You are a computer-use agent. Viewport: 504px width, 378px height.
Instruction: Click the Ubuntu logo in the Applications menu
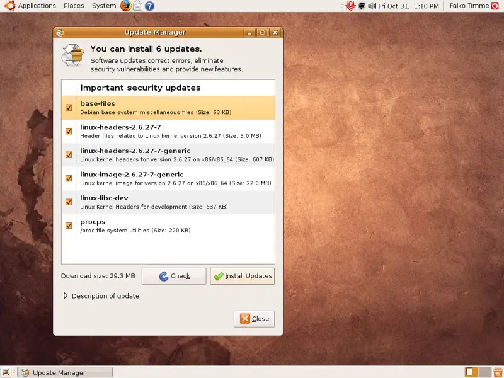click(x=9, y=6)
